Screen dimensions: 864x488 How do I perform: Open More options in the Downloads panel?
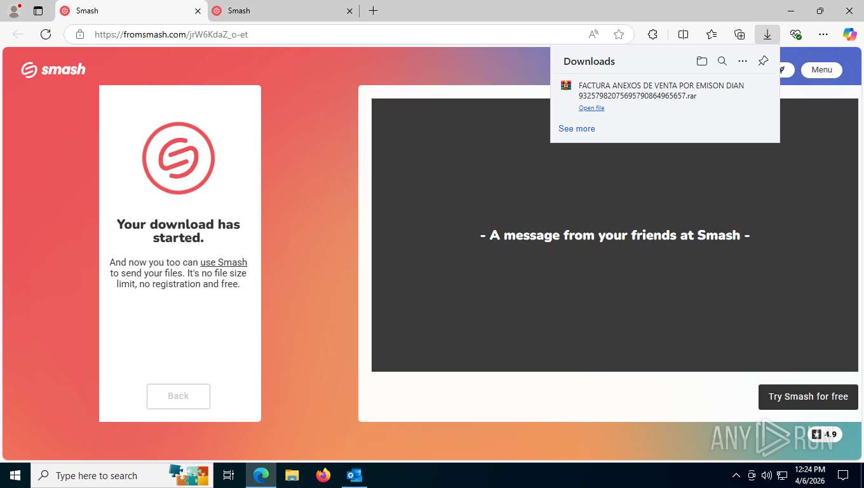click(742, 61)
